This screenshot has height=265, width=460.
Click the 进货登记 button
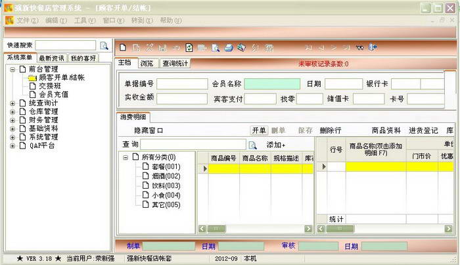click(423, 130)
